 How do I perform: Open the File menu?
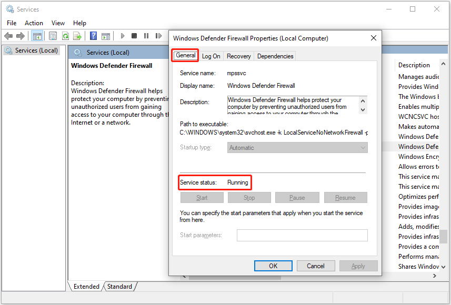12,23
